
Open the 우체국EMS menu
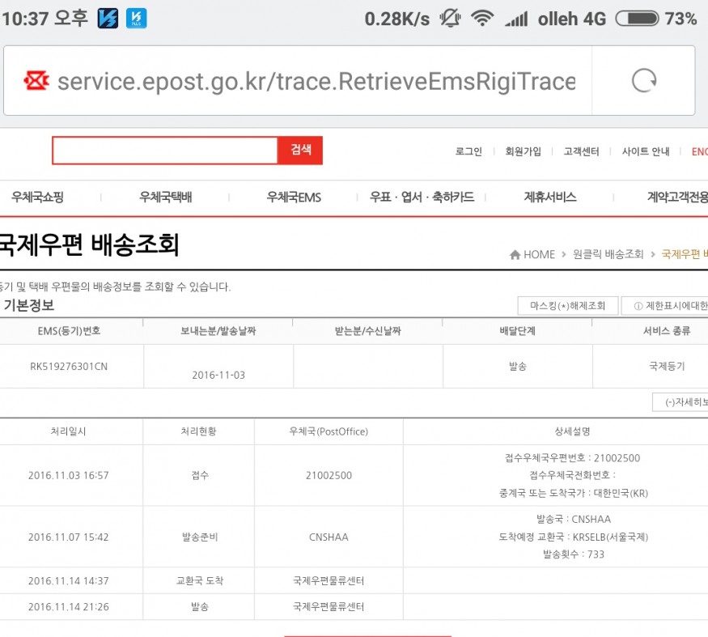294,197
